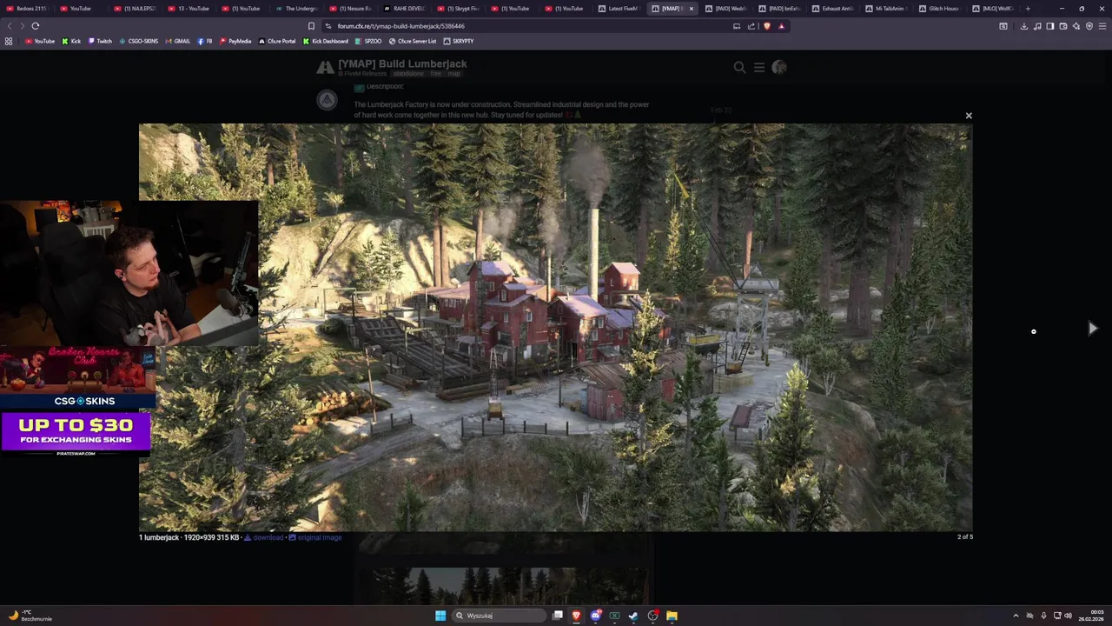Switch to the RAHE DEVELOPMENT tab
Image resolution: width=1112 pixels, height=626 pixels.
coord(405,9)
